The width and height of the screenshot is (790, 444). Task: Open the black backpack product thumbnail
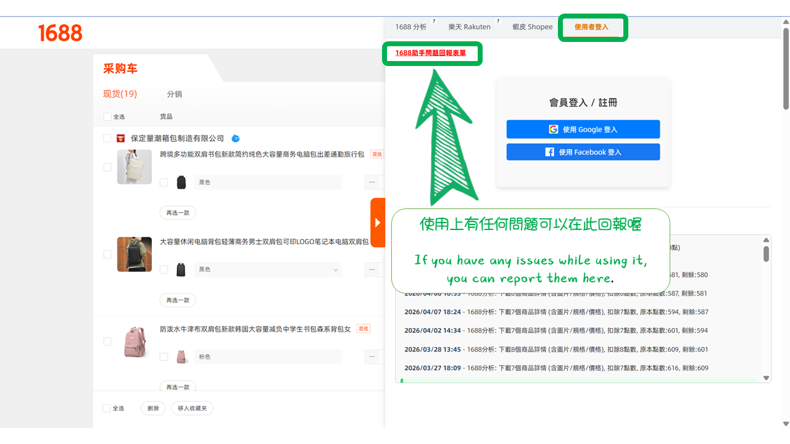[135, 254]
